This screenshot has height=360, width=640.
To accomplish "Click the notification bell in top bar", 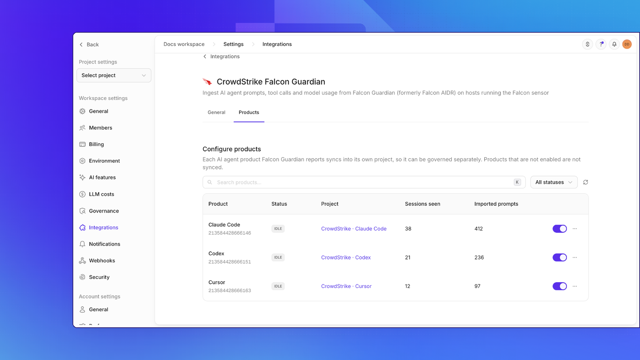I will [x=614, y=44].
